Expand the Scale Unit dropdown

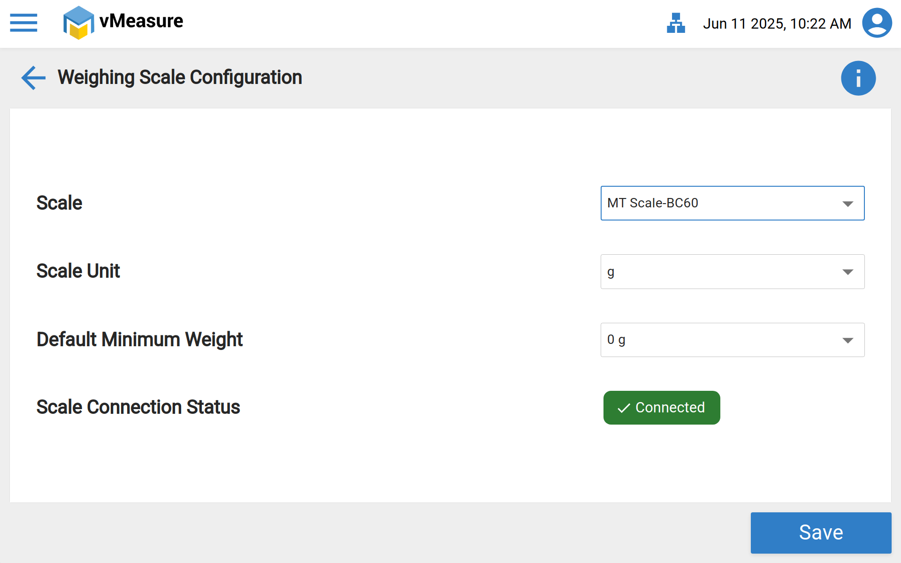(723, 272)
